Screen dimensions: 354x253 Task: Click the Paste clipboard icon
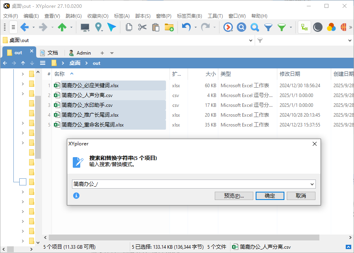click(155, 27)
